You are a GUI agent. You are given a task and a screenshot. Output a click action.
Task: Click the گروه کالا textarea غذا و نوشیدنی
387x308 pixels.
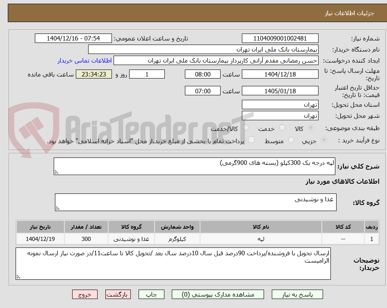[x=196, y=202]
